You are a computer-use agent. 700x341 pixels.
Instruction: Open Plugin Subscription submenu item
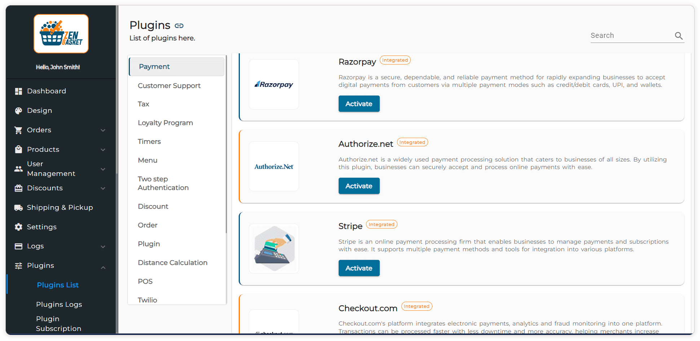(59, 324)
